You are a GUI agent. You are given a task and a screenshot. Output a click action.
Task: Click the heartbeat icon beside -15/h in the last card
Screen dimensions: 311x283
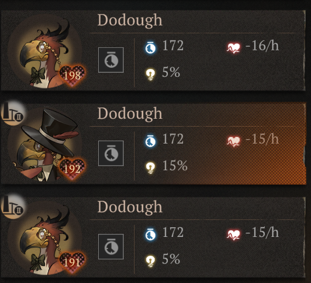233,235
